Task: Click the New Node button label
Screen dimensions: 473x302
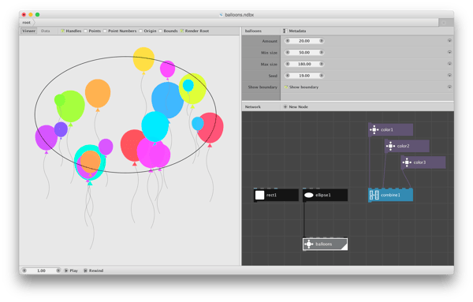Action: click(x=298, y=106)
